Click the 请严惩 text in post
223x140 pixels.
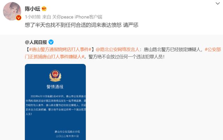click(131, 25)
